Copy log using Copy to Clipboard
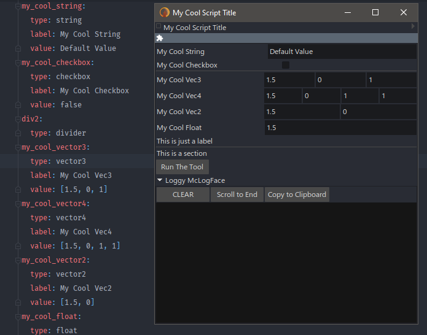 [297, 194]
